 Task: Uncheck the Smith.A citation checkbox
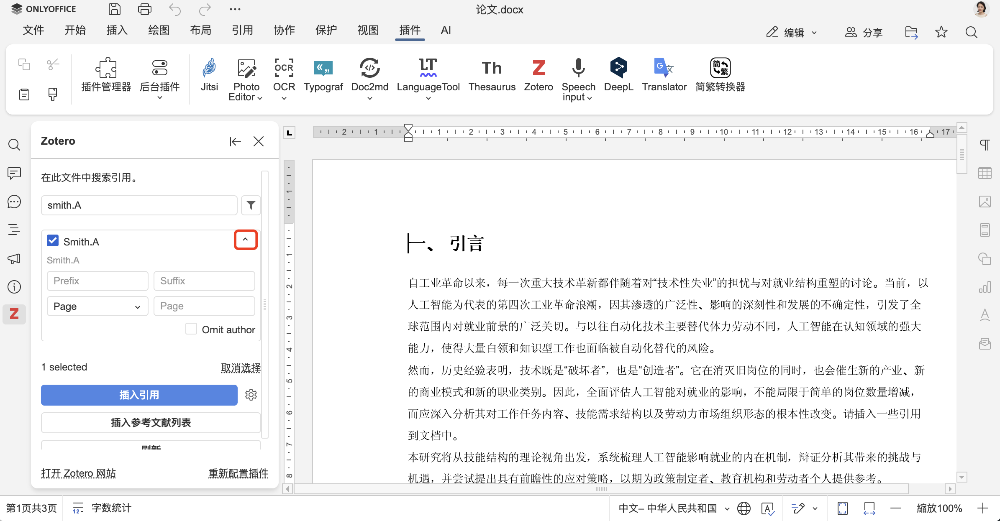(x=53, y=241)
